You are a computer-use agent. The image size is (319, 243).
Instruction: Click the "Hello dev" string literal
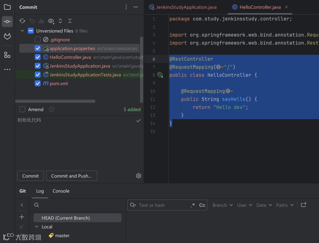229,107
